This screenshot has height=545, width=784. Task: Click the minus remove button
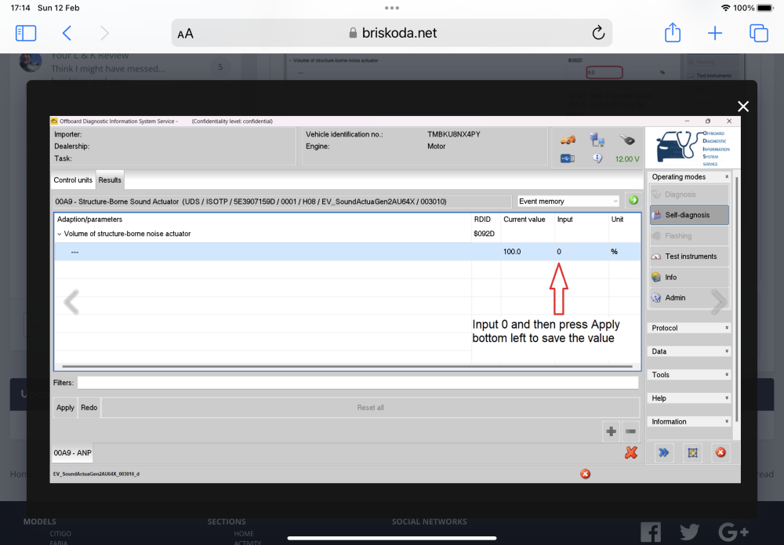630,431
